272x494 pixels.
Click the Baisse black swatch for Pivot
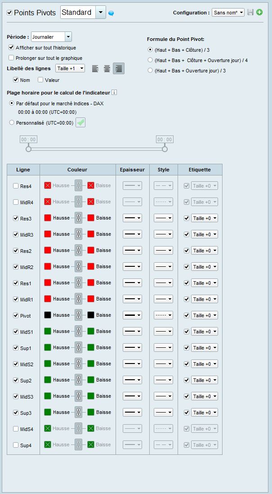coord(91,315)
